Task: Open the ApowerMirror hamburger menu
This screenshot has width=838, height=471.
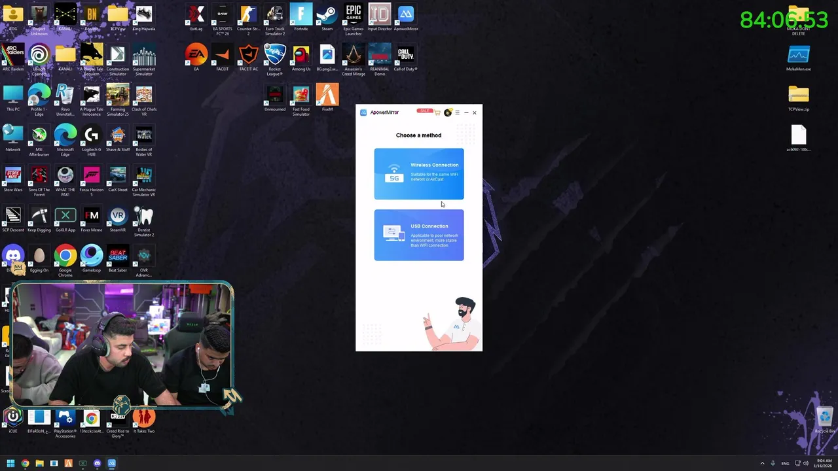Action: [x=457, y=113]
